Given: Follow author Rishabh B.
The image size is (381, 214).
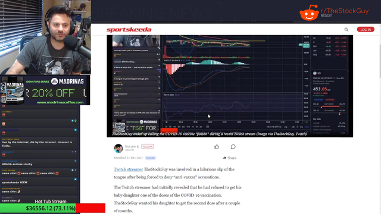Looking at the screenshot, I should point(148,147).
